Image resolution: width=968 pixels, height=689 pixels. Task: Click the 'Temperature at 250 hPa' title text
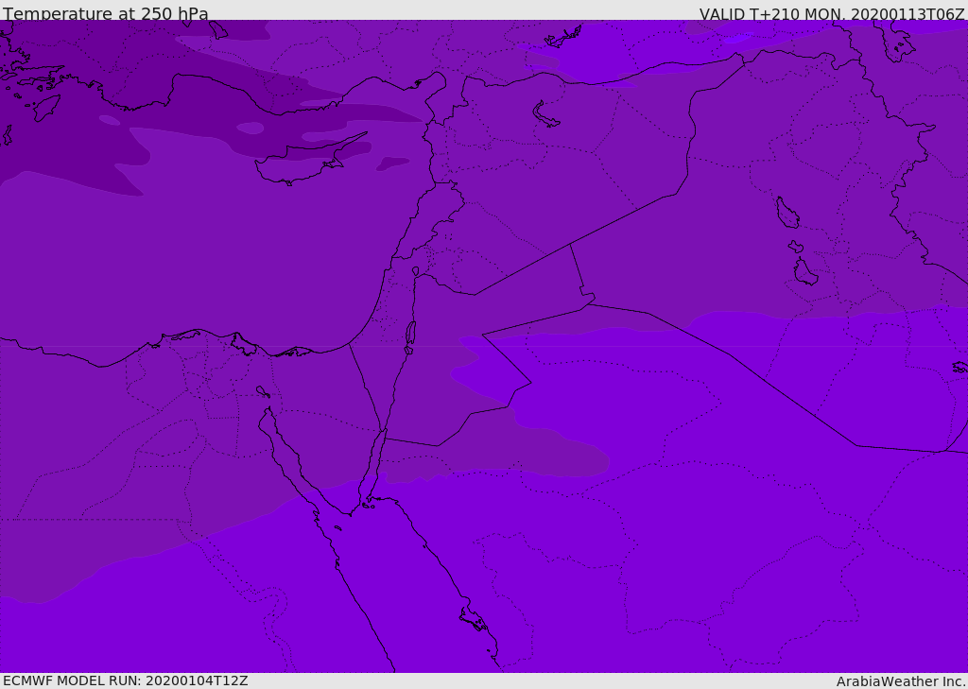pyautogui.click(x=106, y=13)
